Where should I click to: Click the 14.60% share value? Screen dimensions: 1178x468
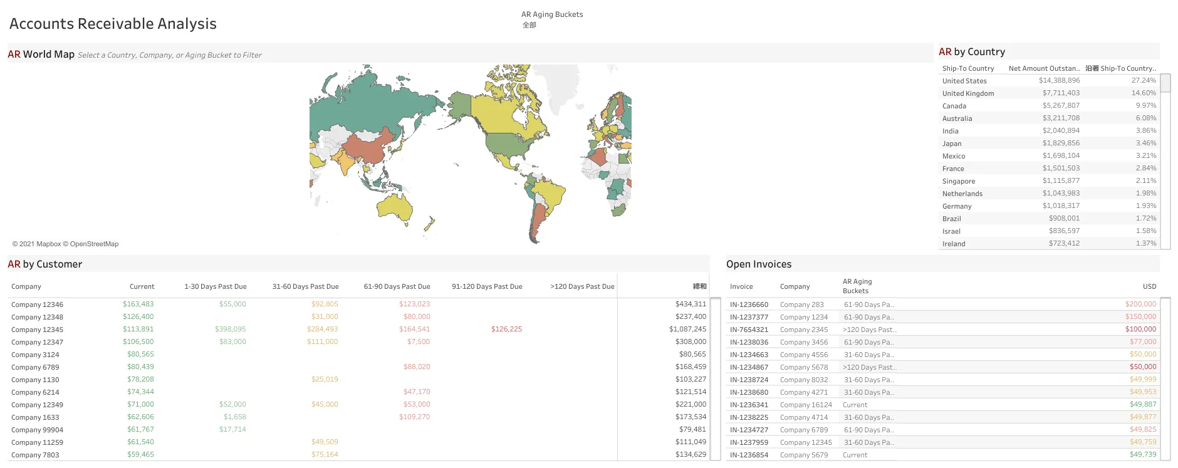(x=1144, y=93)
